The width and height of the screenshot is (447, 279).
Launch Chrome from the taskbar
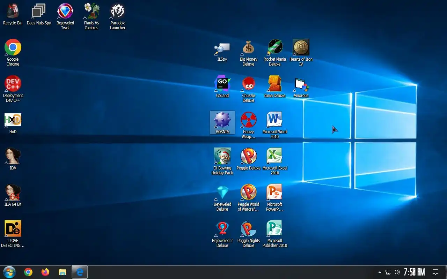coord(28,272)
